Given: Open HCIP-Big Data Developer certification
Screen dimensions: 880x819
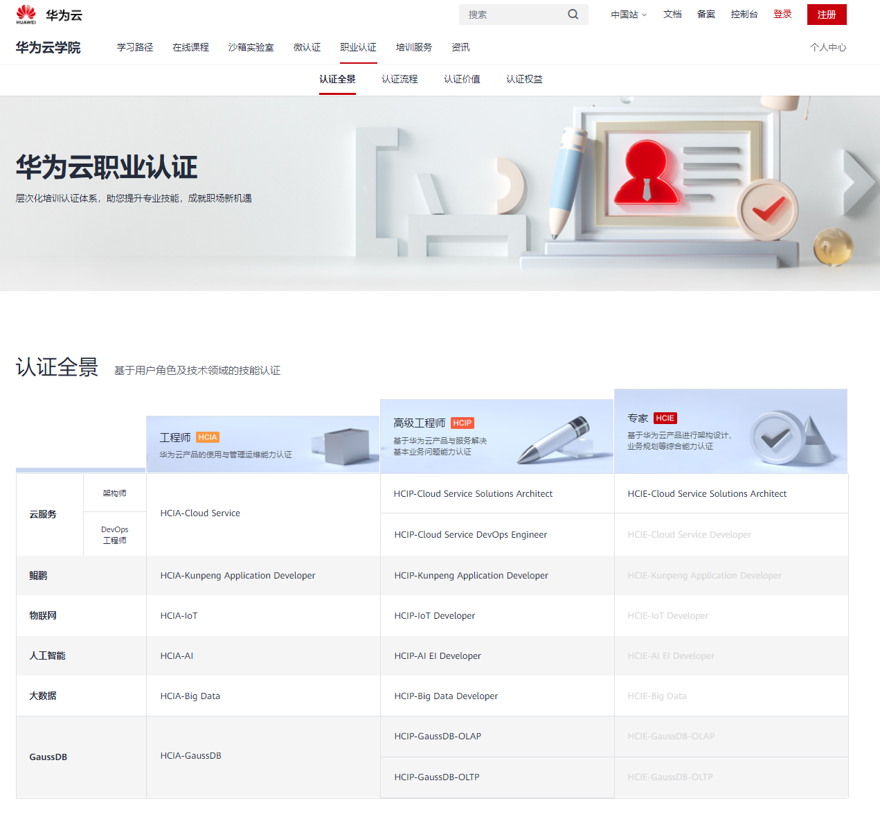Looking at the screenshot, I should pyautogui.click(x=446, y=696).
